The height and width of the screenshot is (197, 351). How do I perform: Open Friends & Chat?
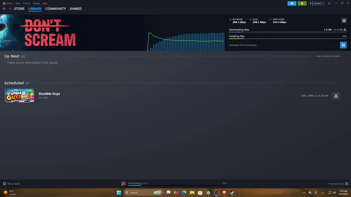pos(338,184)
